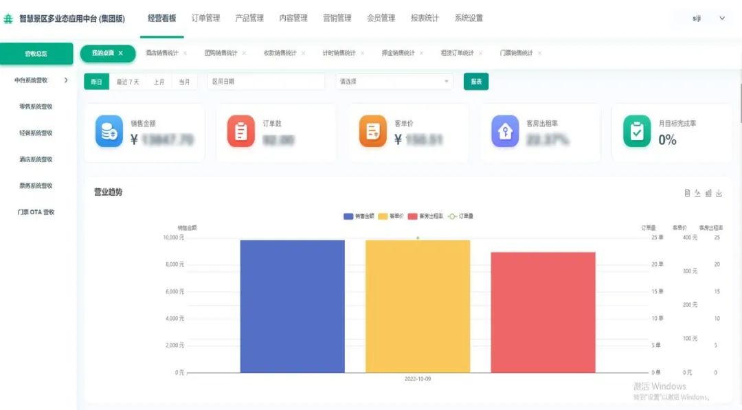The height and width of the screenshot is (410, 742).
Task: Switch chart to line type icon
Action: (697, 193)
